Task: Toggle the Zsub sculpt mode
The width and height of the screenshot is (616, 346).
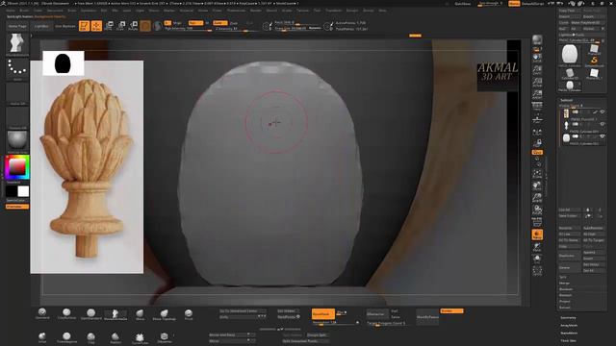Action: [x=234, y=23]
